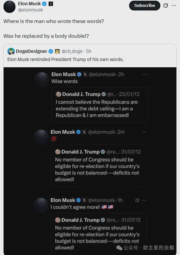The image size is (180, 255).
Task: Click the Subscribe button
Action: [144, 6]
